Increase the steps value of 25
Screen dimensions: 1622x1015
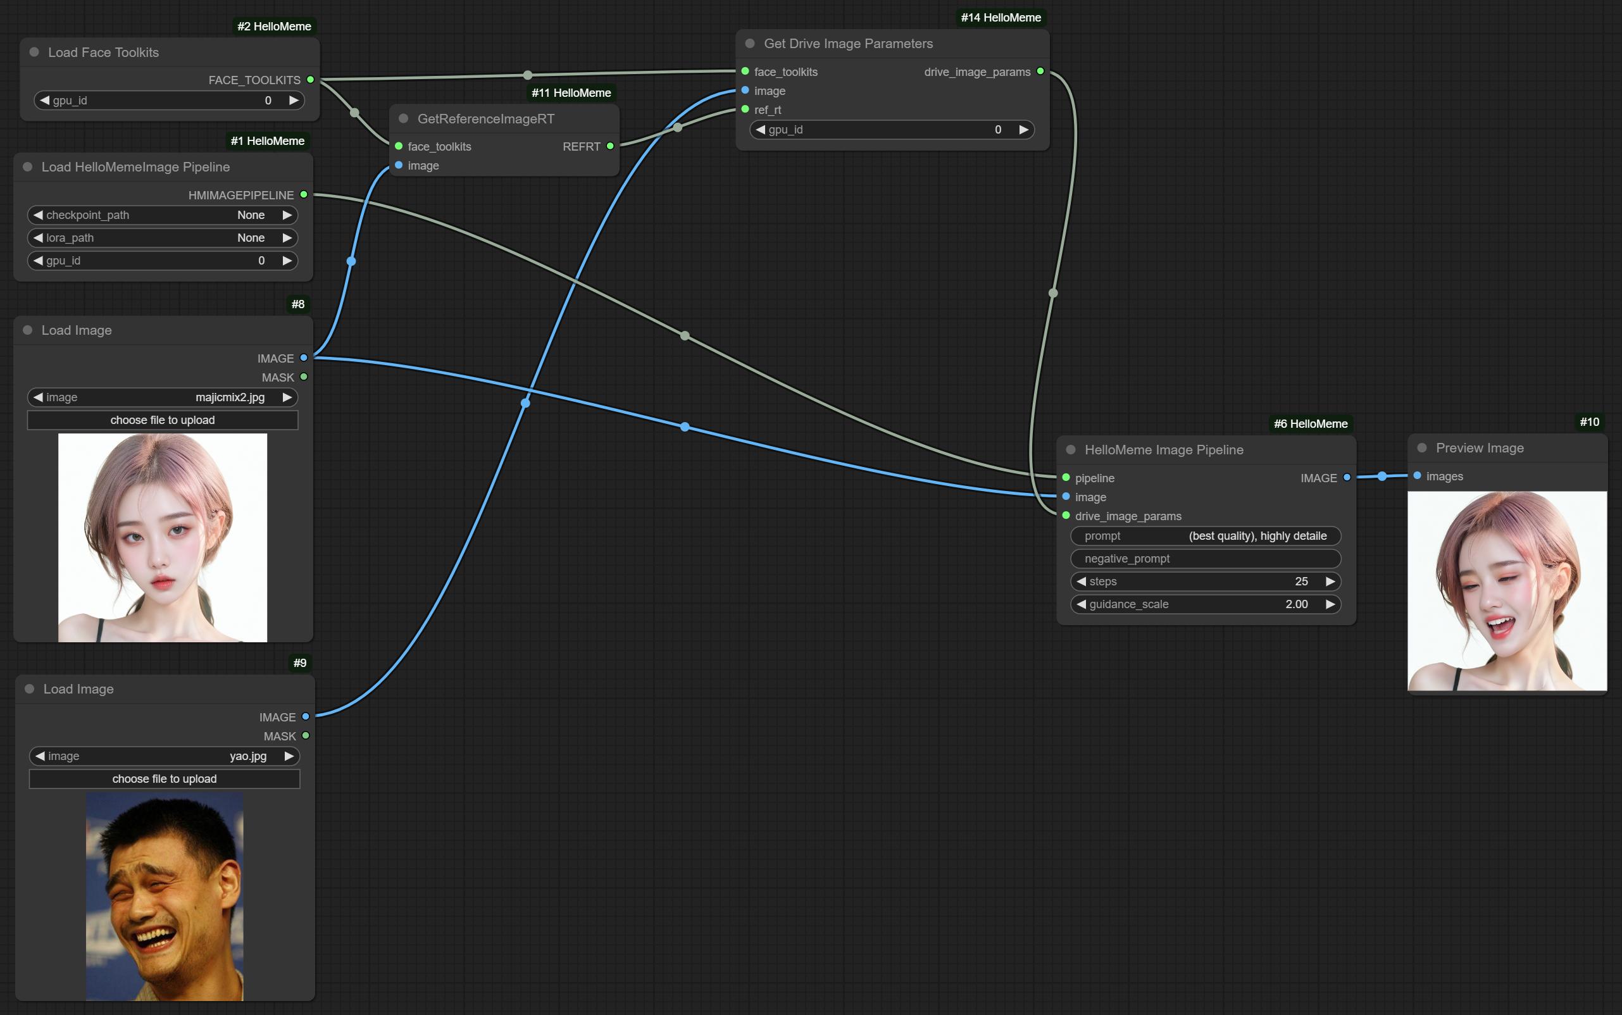[1331, 582]
